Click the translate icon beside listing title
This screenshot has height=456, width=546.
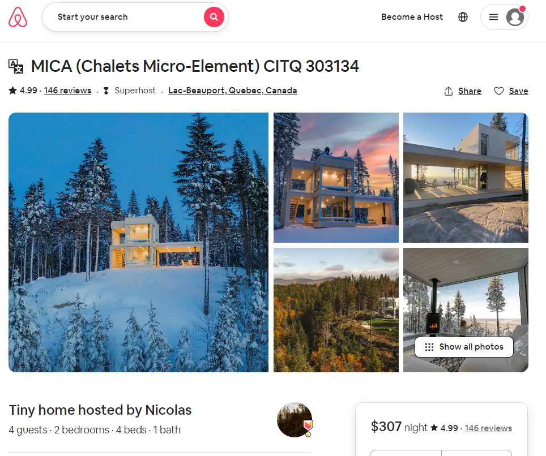[x=16, y=66]
